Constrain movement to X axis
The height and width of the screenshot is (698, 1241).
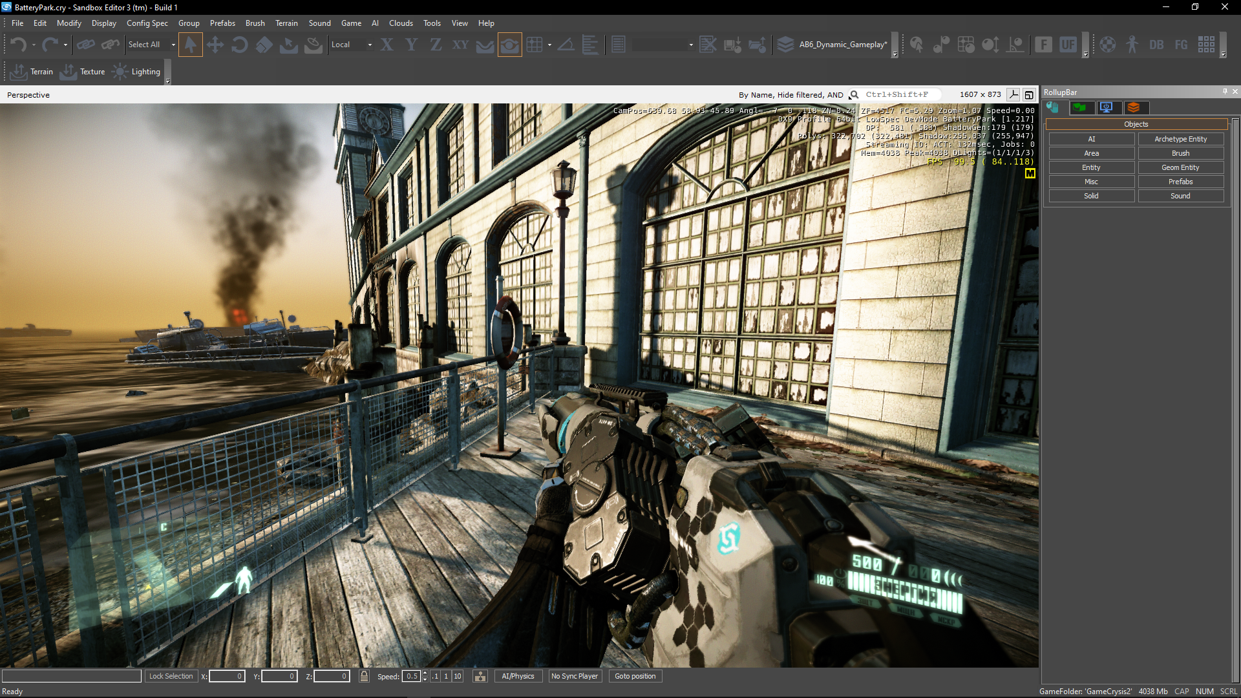(387, 45)
